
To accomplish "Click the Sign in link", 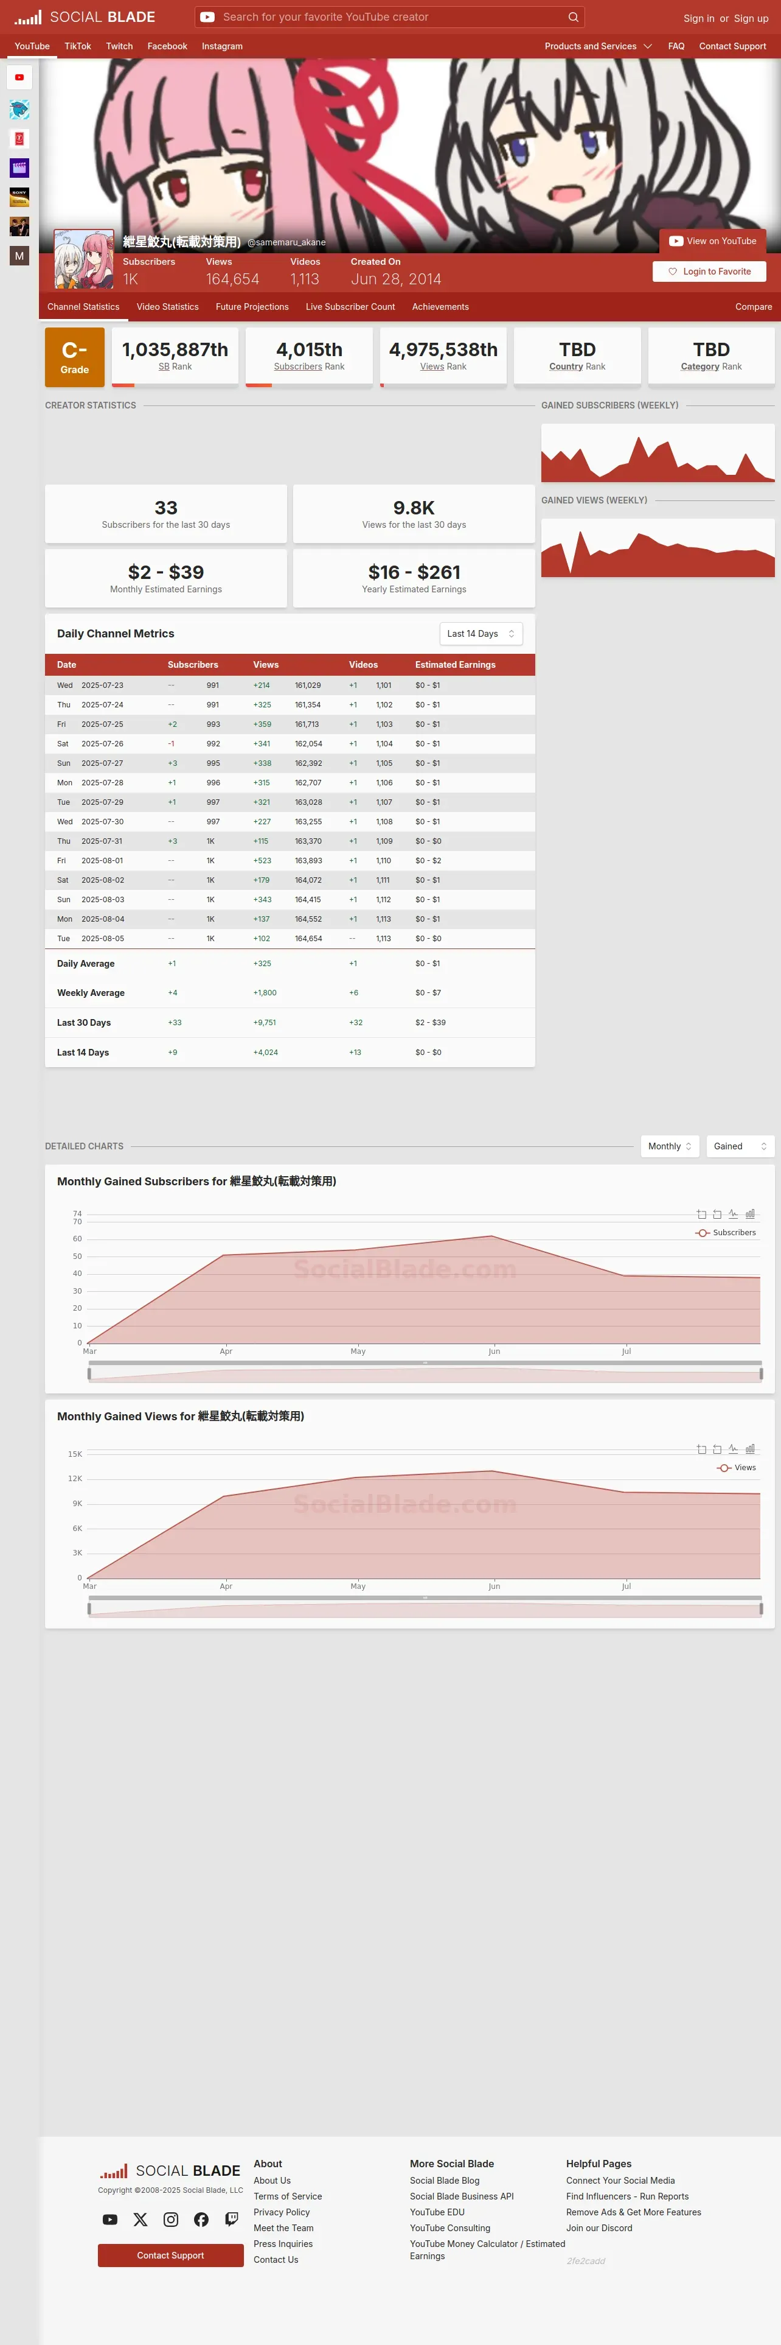I will pos(699,18).
